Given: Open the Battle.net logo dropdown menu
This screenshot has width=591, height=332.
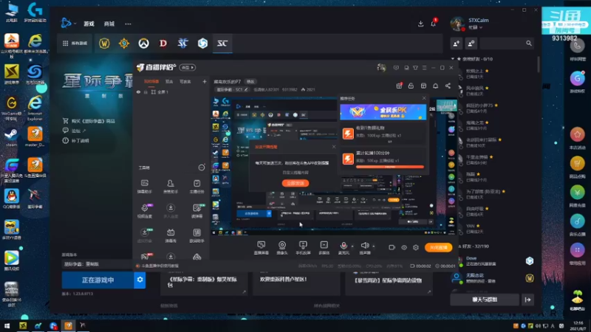Looking at the screenshot, I should [68, 24].
